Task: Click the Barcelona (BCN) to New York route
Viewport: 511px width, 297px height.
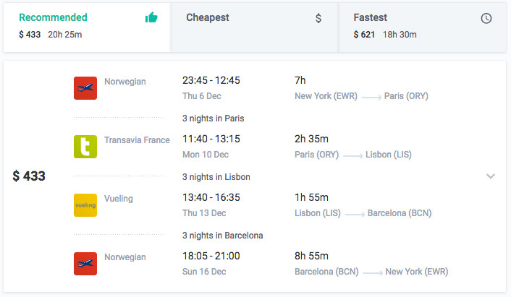Action: pos(371,272)
